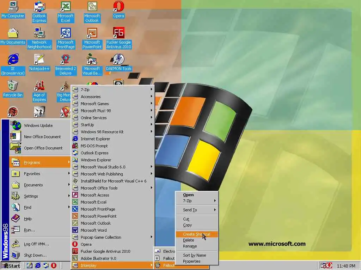Select the Notepad++ desktop shortcut
Image resolution: width=361 pixels, height=270 pixels.
[39, 63]
